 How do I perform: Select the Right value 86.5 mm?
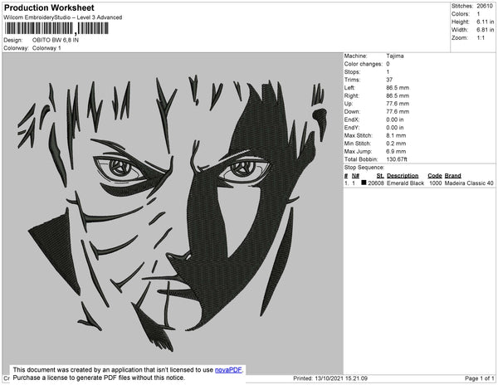(398, 95)
